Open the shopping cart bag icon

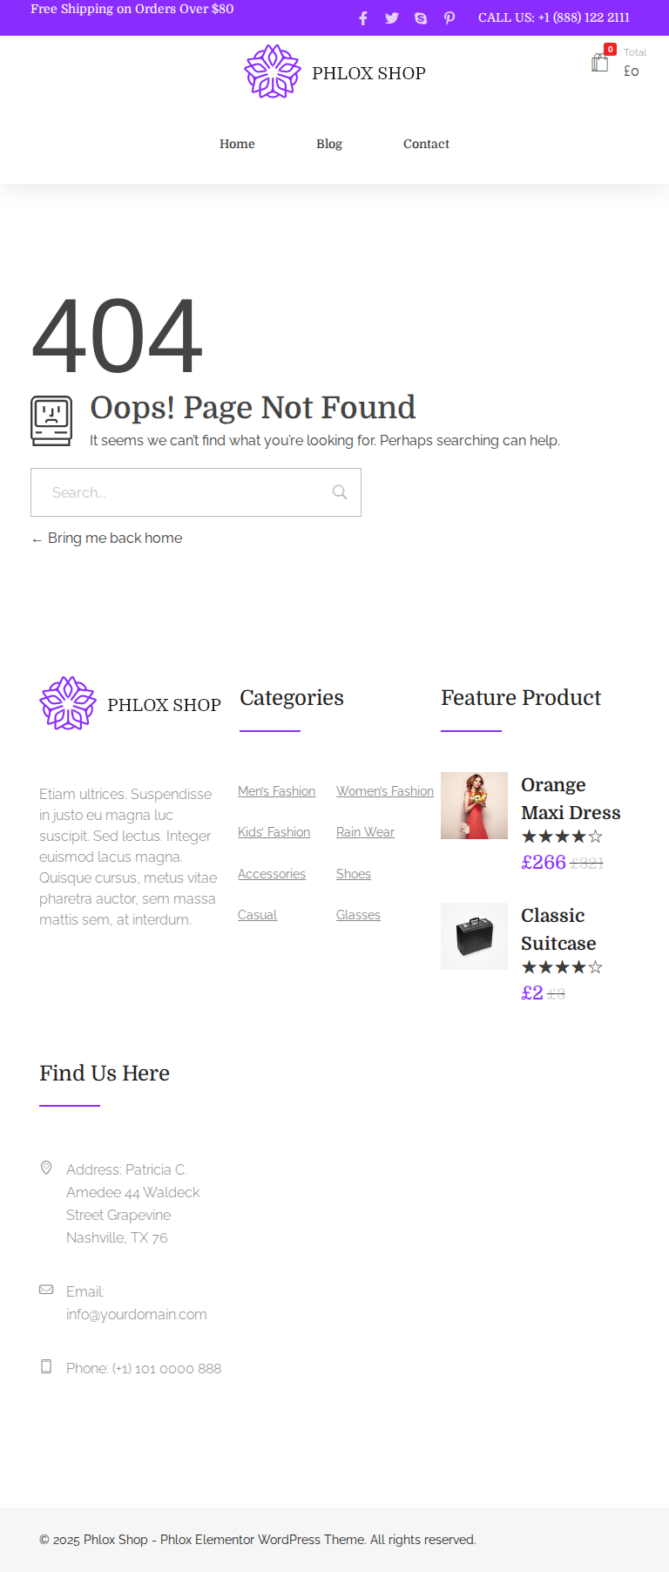[x=600, y=63]
